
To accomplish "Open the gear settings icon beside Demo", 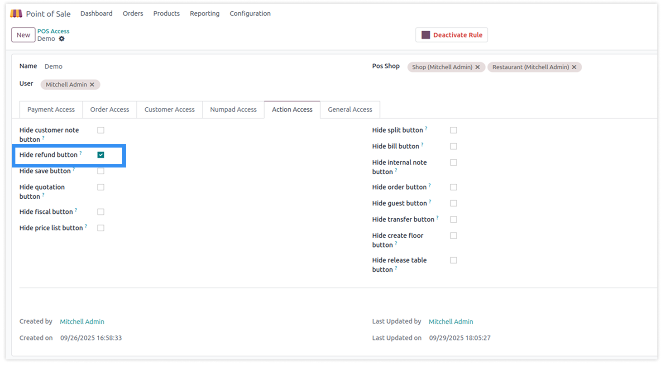I will (x=62, y=39).
